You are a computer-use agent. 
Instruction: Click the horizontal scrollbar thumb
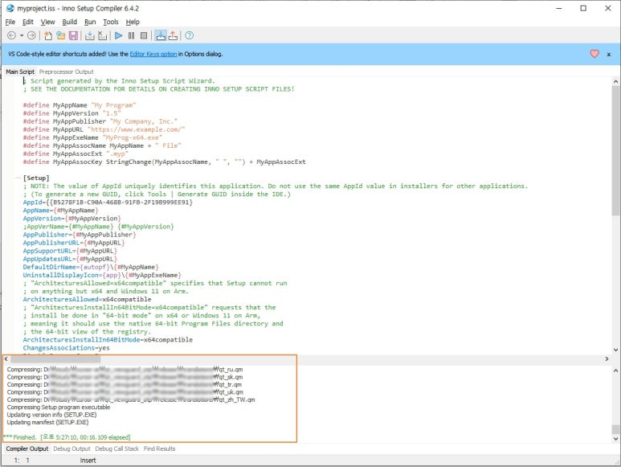55,358
